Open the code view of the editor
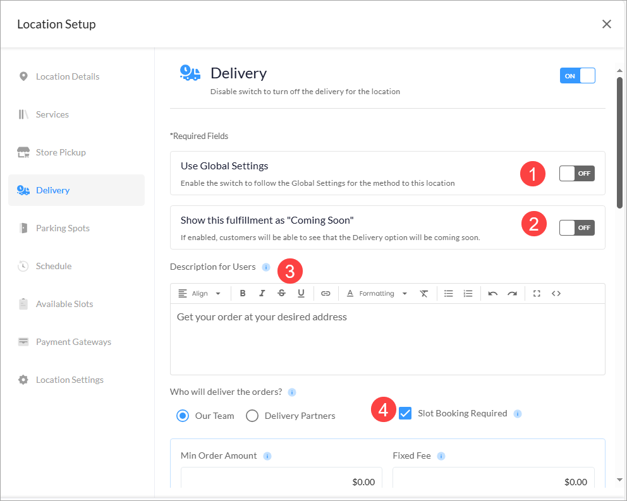Screen dimensions: 627x501 [x=556, y=294]
